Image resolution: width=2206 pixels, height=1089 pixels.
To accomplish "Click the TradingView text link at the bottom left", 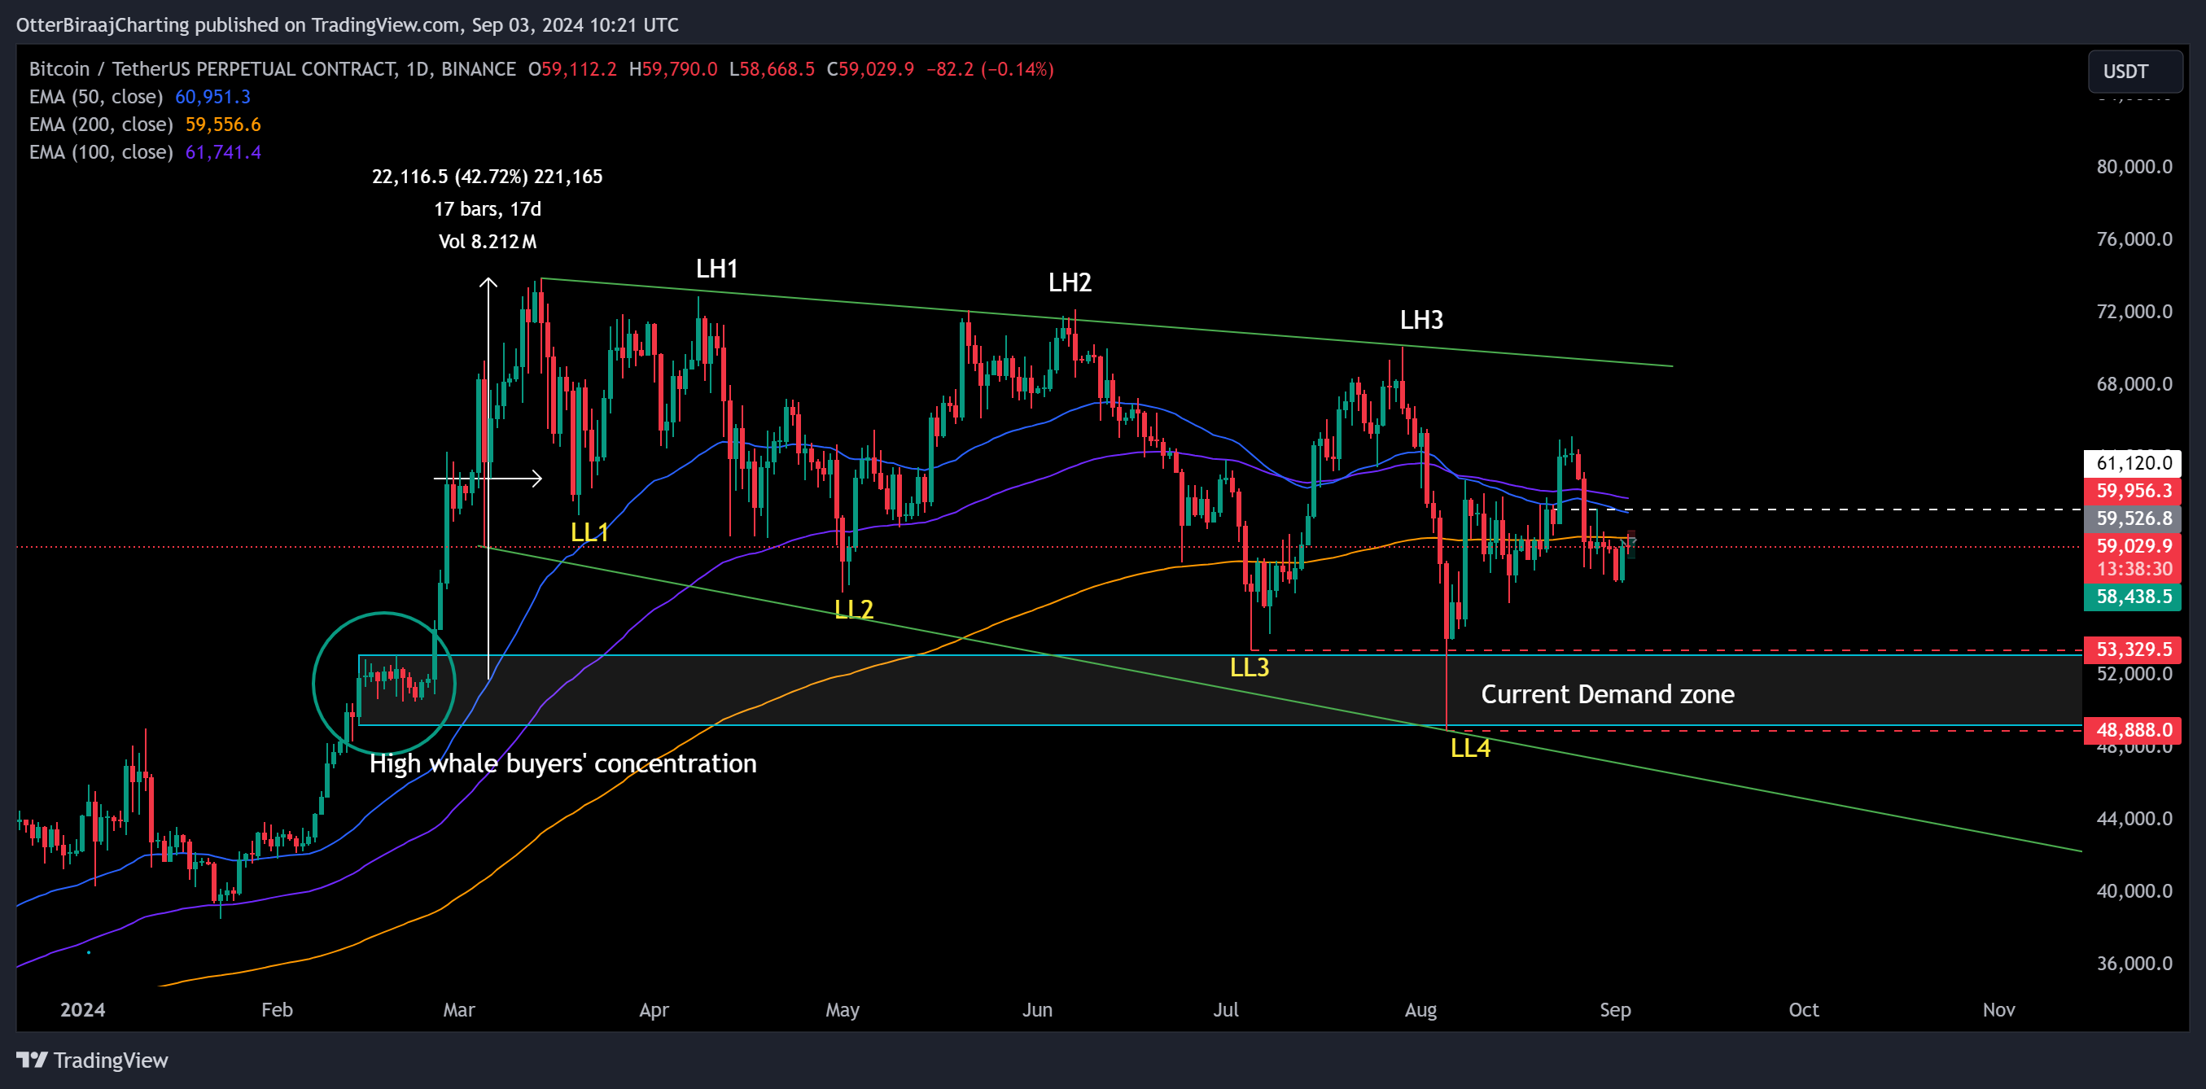I will coord(111,1060).
